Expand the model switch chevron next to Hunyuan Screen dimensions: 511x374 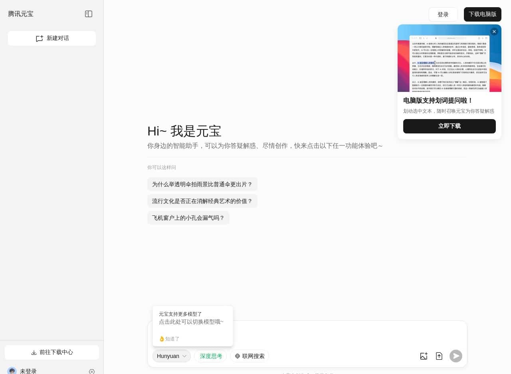point(184,356)
